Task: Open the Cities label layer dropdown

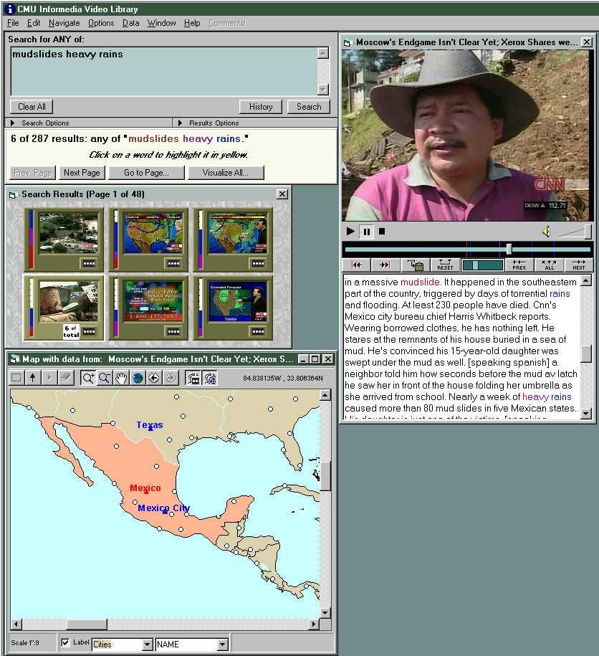Action: [x=147, y=645]
